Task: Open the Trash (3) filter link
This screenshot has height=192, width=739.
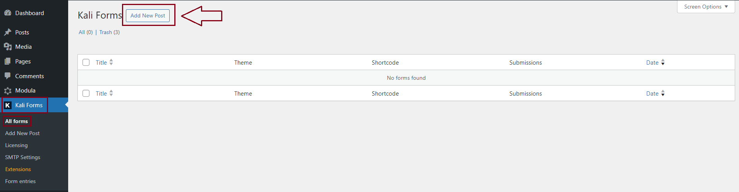Action: [x=106, y=32]
